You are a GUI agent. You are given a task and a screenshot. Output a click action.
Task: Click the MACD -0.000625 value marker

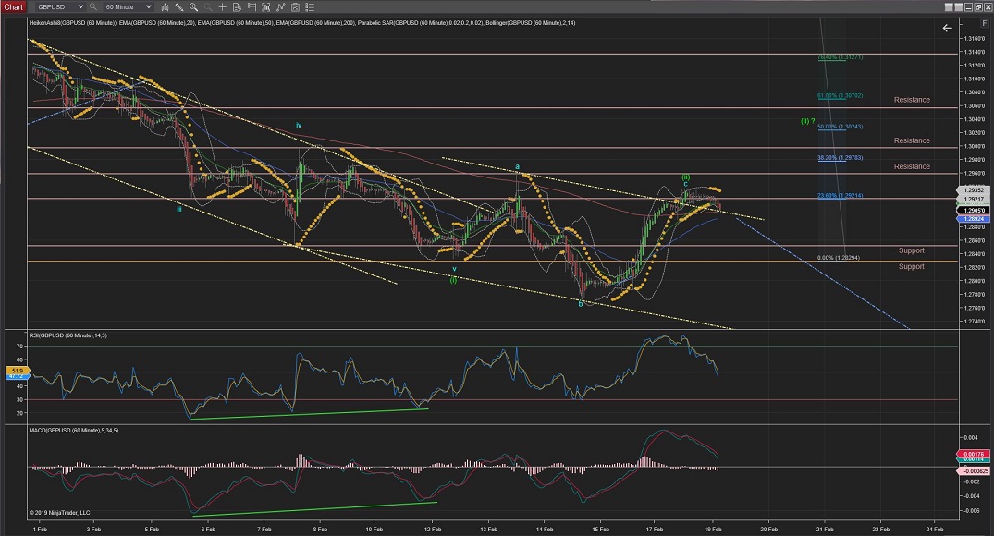973,470
